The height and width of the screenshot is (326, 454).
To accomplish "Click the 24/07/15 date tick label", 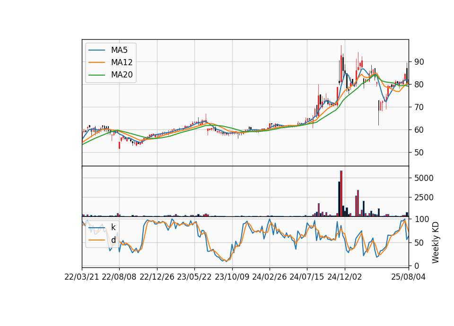I will (307, 277).
